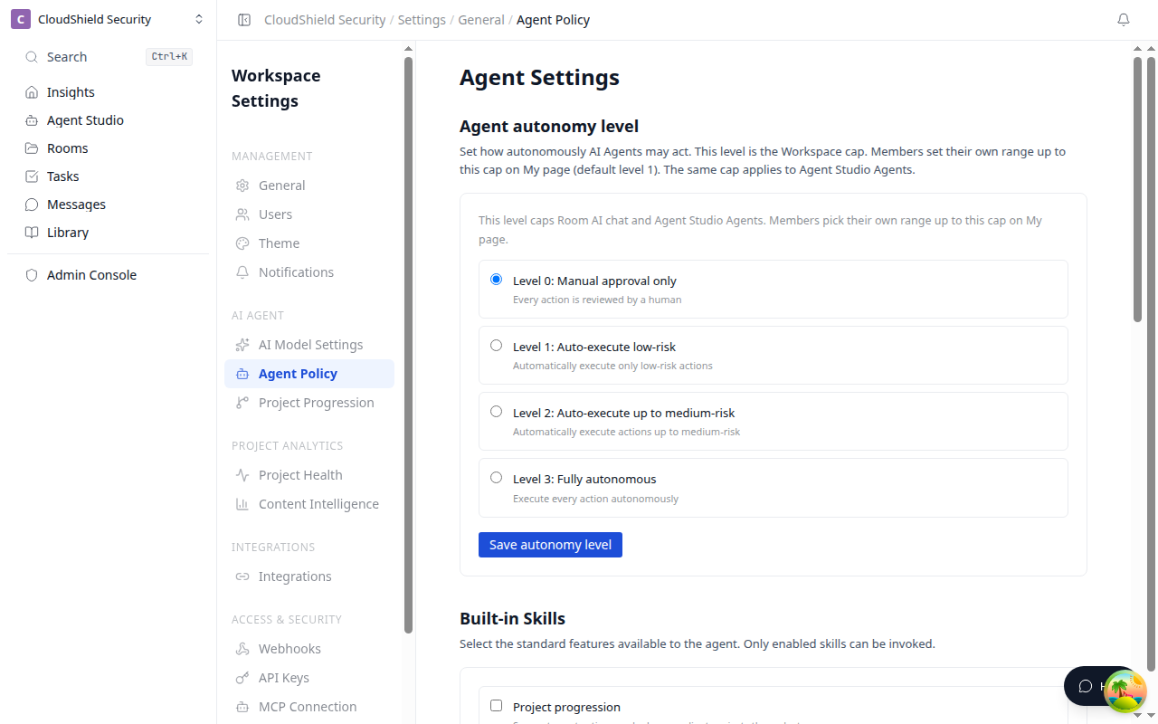Click the CloudShield workspace avatar icon
This screenshot has height=724, width=1158.
tap(21, 19)
